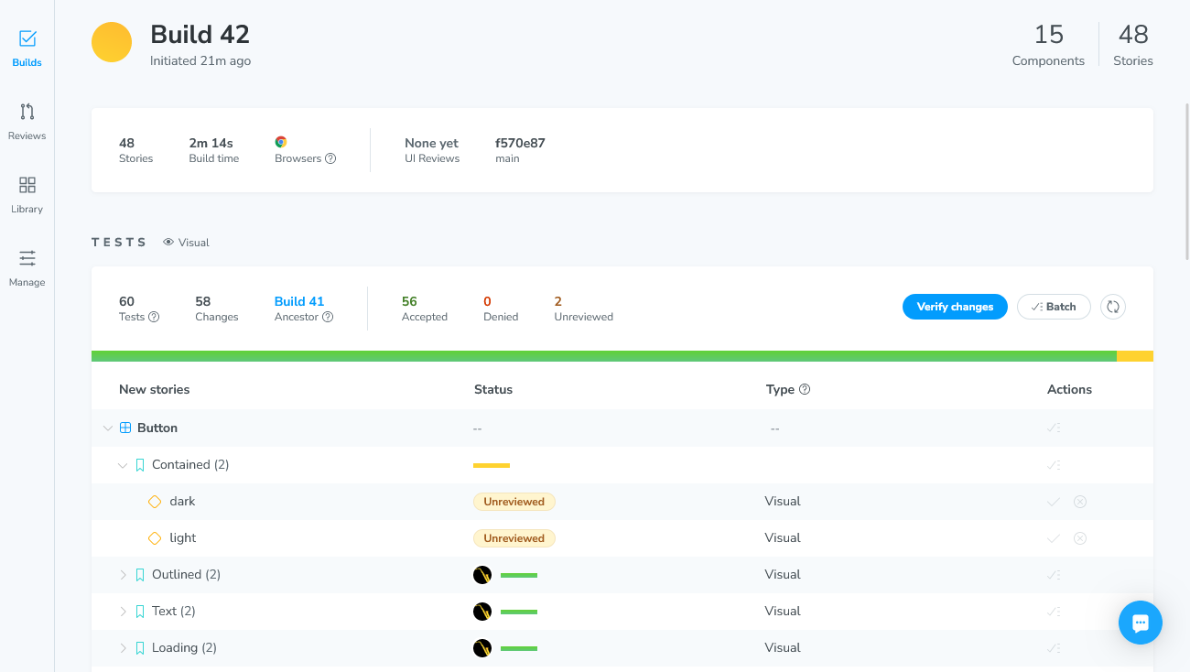Viewport: 1190px width, 672px height.
Task: Deny the light story with X icon
Action: point(1080,538)
